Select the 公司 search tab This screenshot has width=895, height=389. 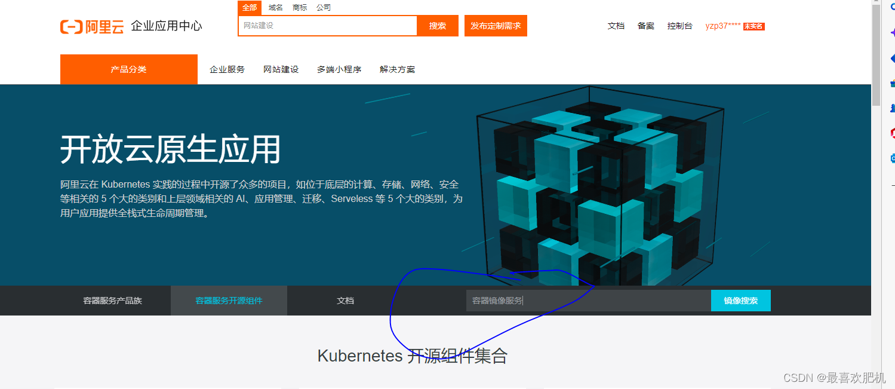[x=324, y=8]
